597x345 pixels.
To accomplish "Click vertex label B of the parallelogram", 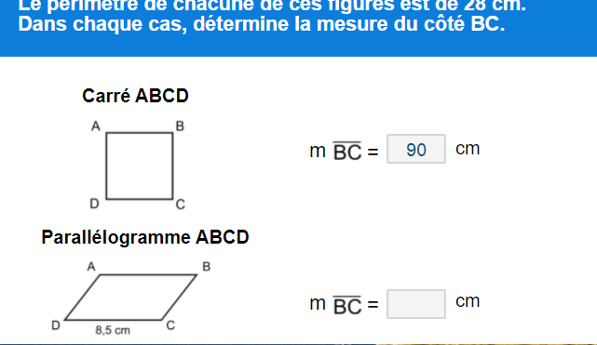I will (207, 267).
